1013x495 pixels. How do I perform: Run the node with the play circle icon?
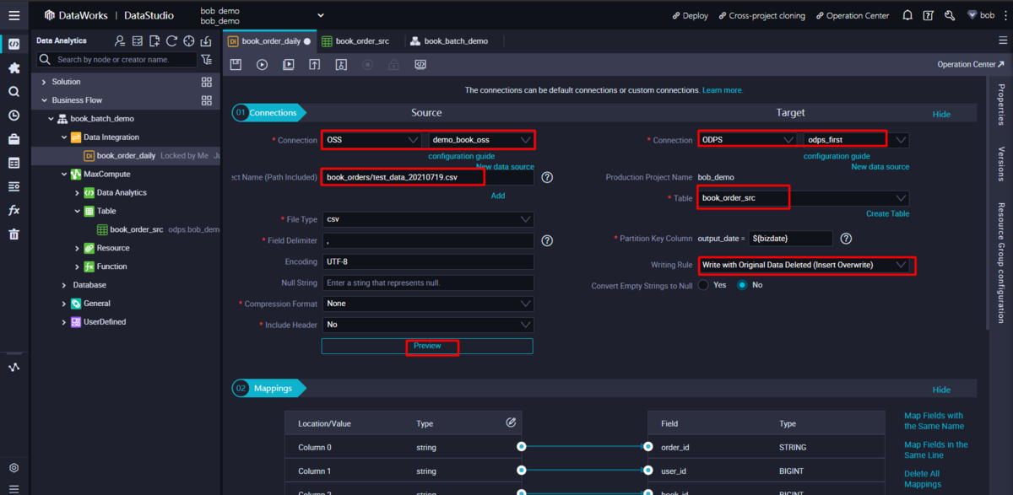point(262,64)
